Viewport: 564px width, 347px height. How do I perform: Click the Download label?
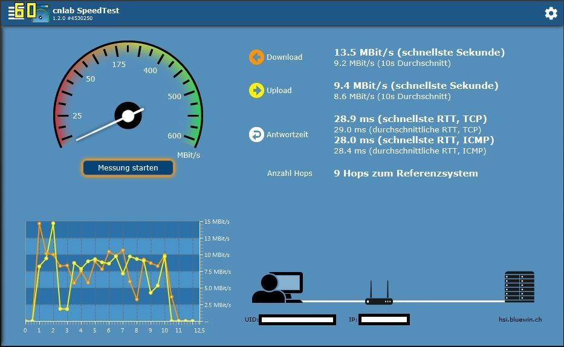point(284,57)
